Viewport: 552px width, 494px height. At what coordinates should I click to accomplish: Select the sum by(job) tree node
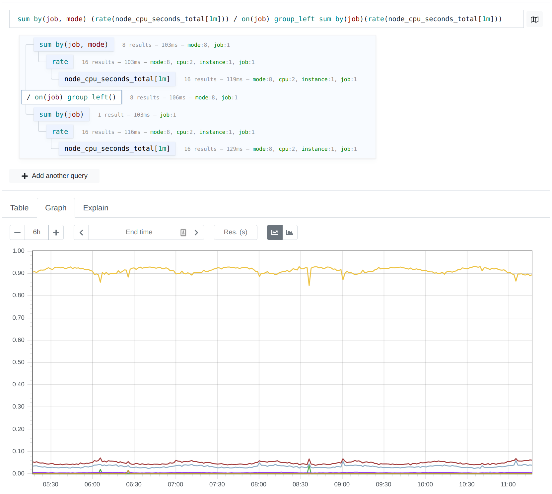pos(61,115)
